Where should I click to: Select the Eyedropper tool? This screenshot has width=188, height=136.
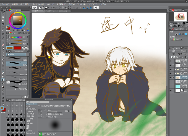click(x=3, y=38)
